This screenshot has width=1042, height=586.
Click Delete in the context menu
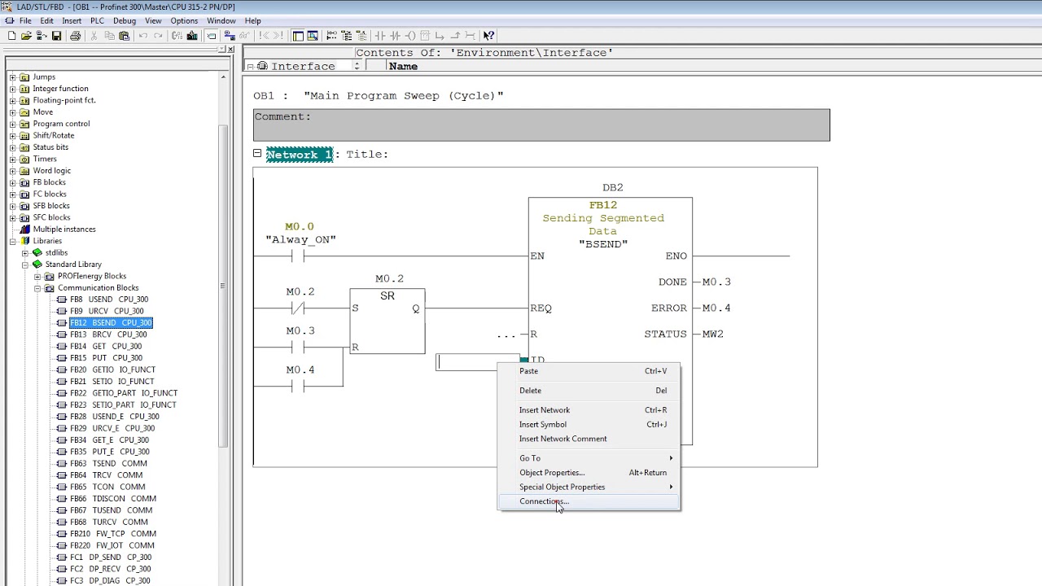click(x=589, y=391)
